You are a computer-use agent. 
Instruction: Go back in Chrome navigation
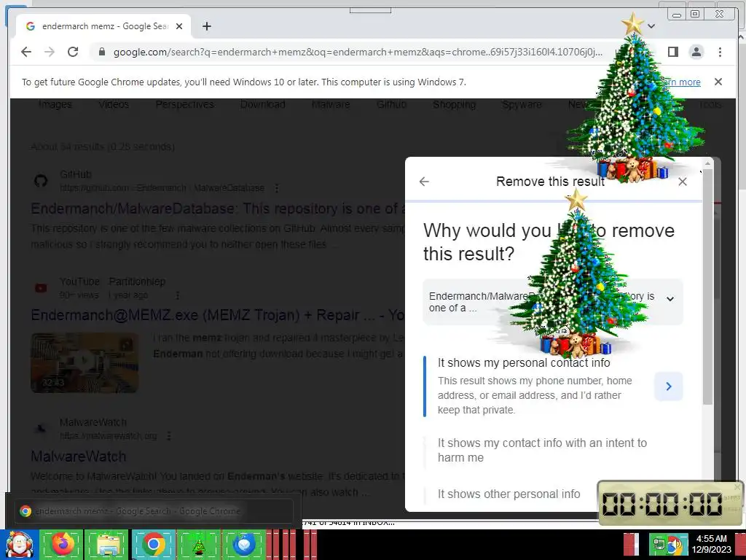(26, 52)
